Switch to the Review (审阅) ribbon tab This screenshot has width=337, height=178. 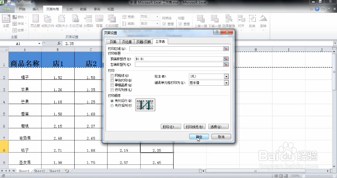[x=97, y=9]
